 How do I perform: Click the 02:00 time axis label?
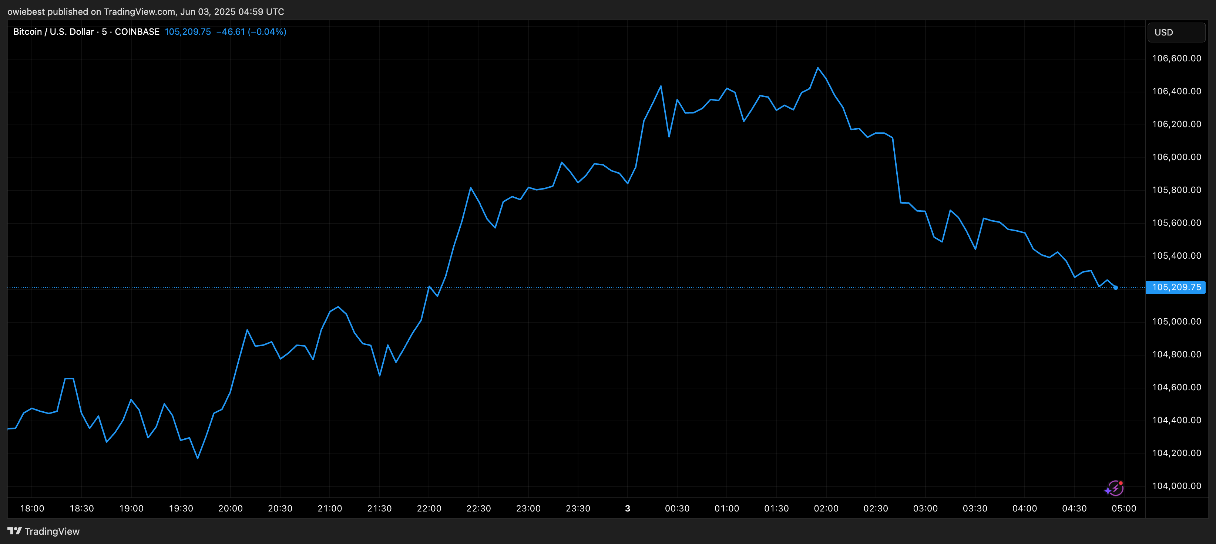pyautogui.click(x=826, y=508)
